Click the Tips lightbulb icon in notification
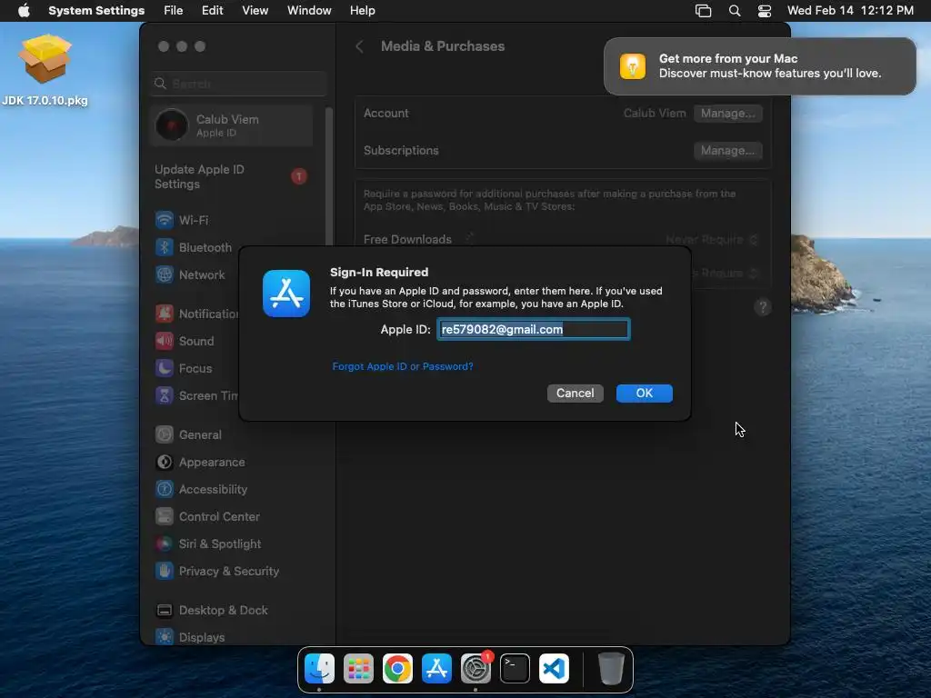This screenshot has width=931, height=698. [x=633, y=65]
